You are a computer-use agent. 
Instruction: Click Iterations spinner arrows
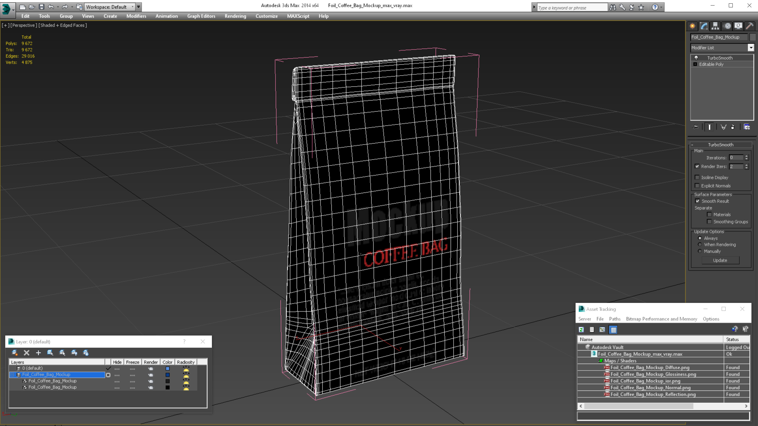tap(746, 158)
